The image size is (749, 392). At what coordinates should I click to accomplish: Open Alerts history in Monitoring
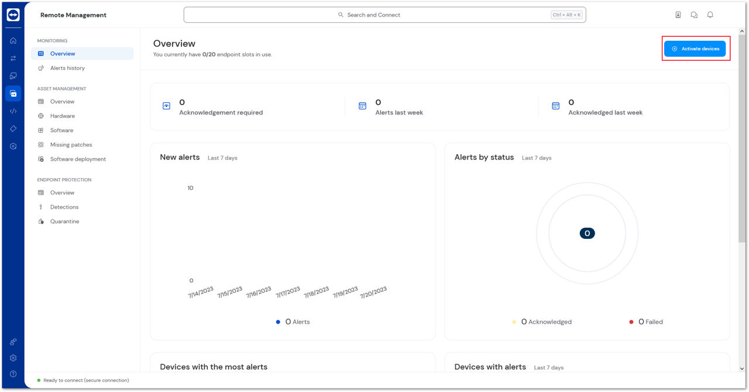(x=67, y=68)
